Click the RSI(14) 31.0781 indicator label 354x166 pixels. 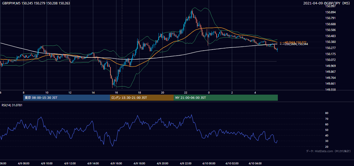coord(12,105)
